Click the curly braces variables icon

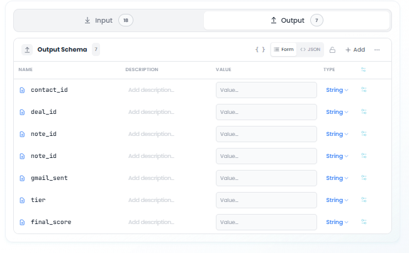[260, 50]
